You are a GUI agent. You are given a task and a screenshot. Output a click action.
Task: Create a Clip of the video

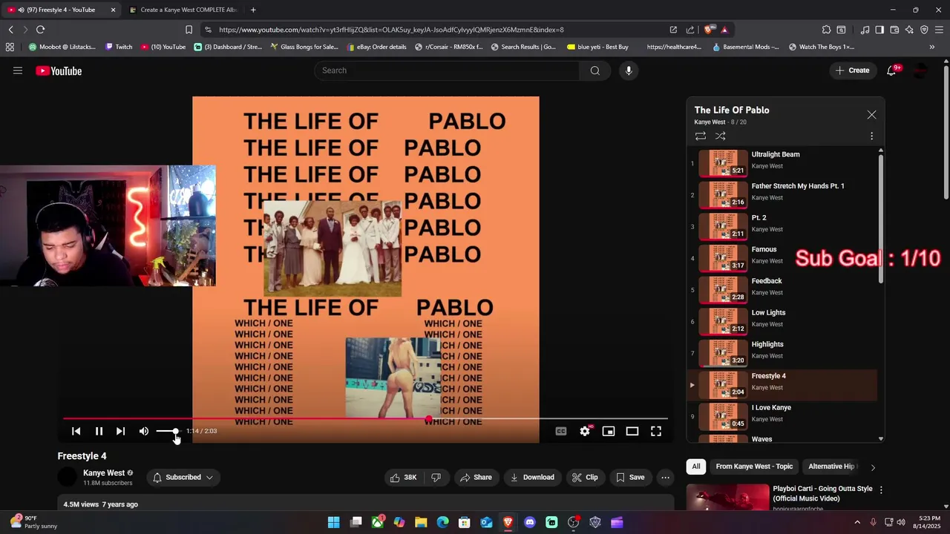pyautogui.click(x=585, y=477)
